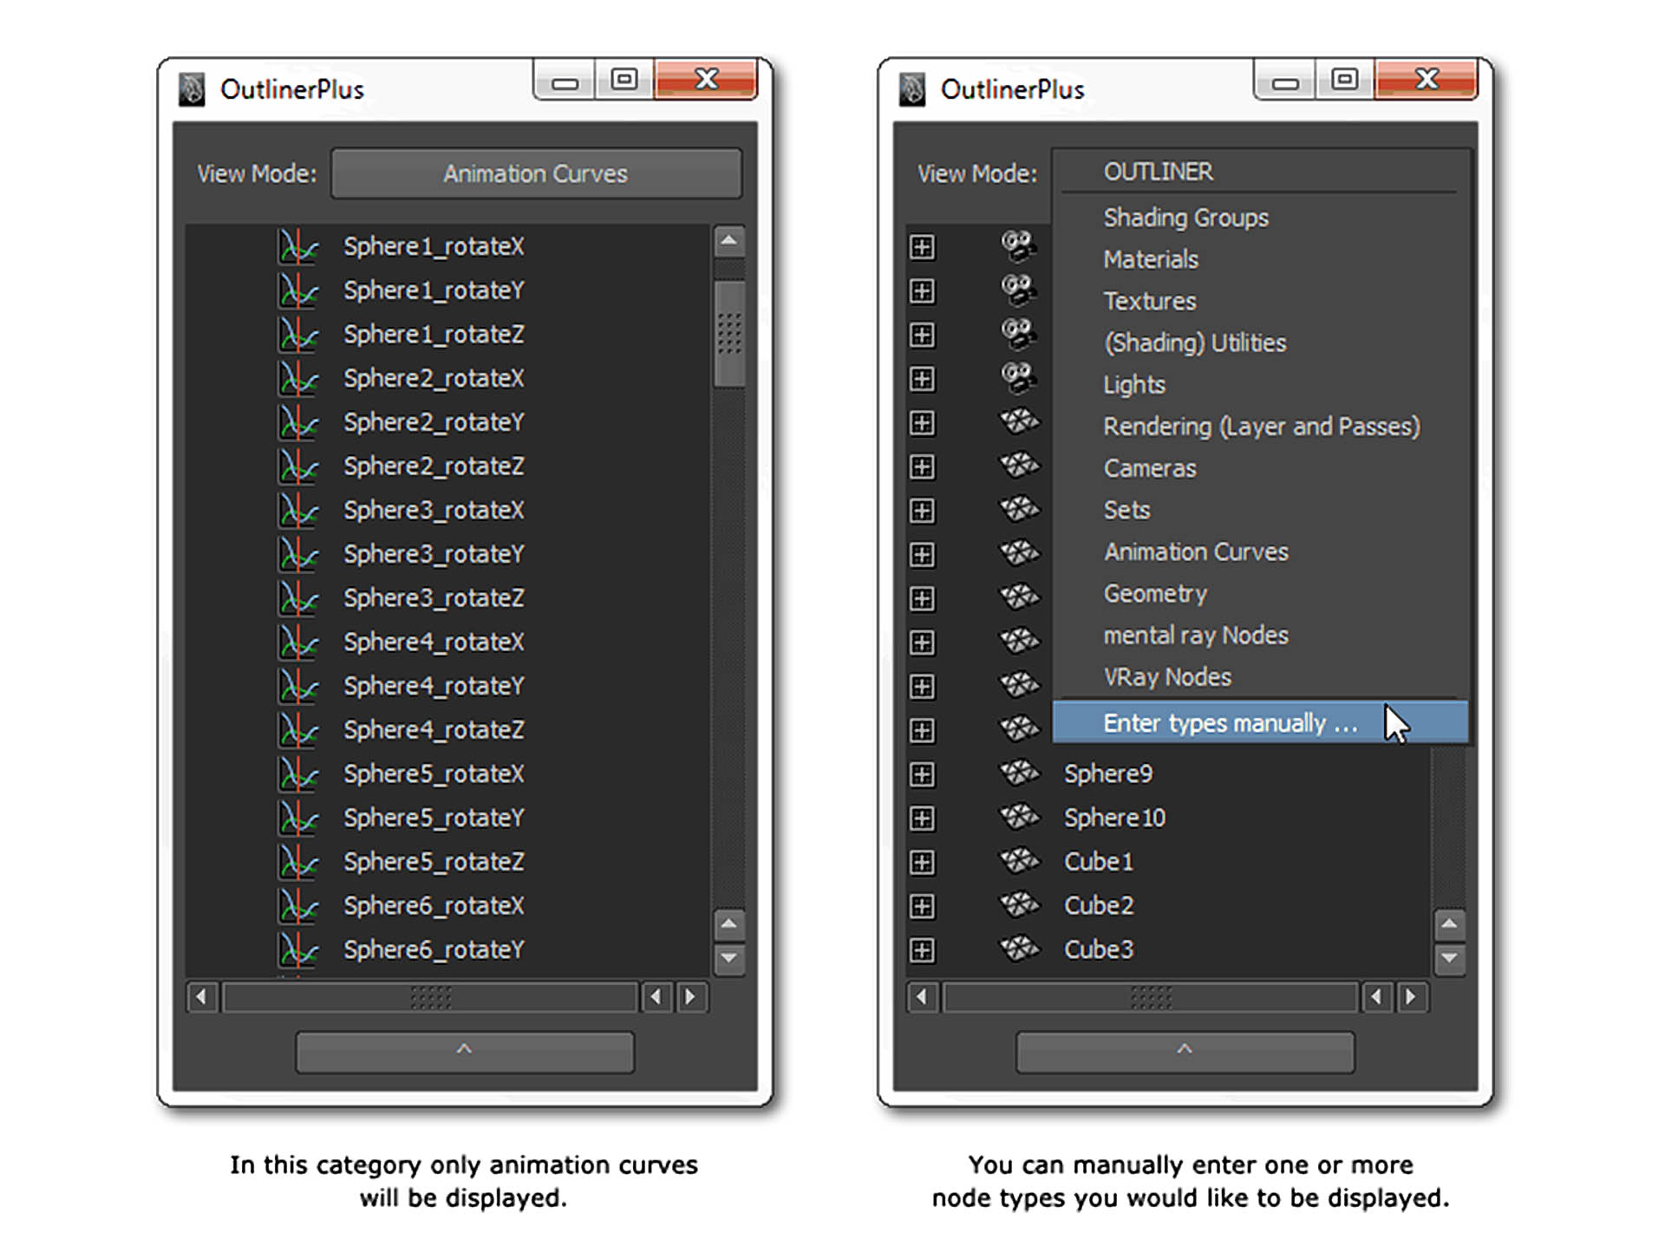
Task: Click the mesh icon beside Sphere10
Action: pyautogui.click(x=1019, y=818)
